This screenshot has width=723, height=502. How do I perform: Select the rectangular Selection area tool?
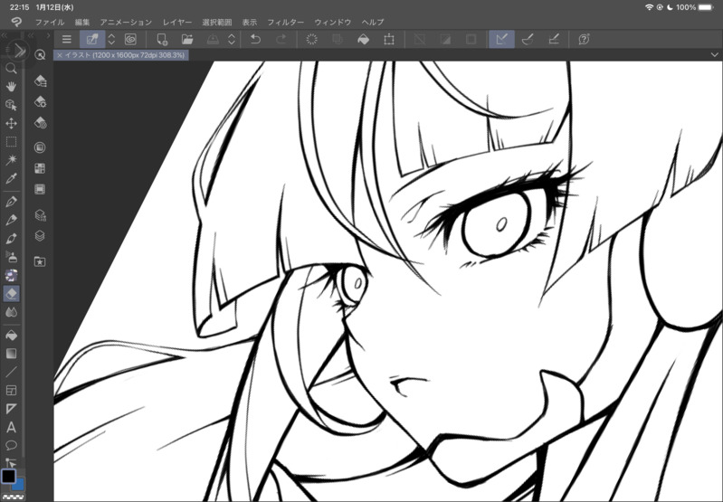point(11,141)
